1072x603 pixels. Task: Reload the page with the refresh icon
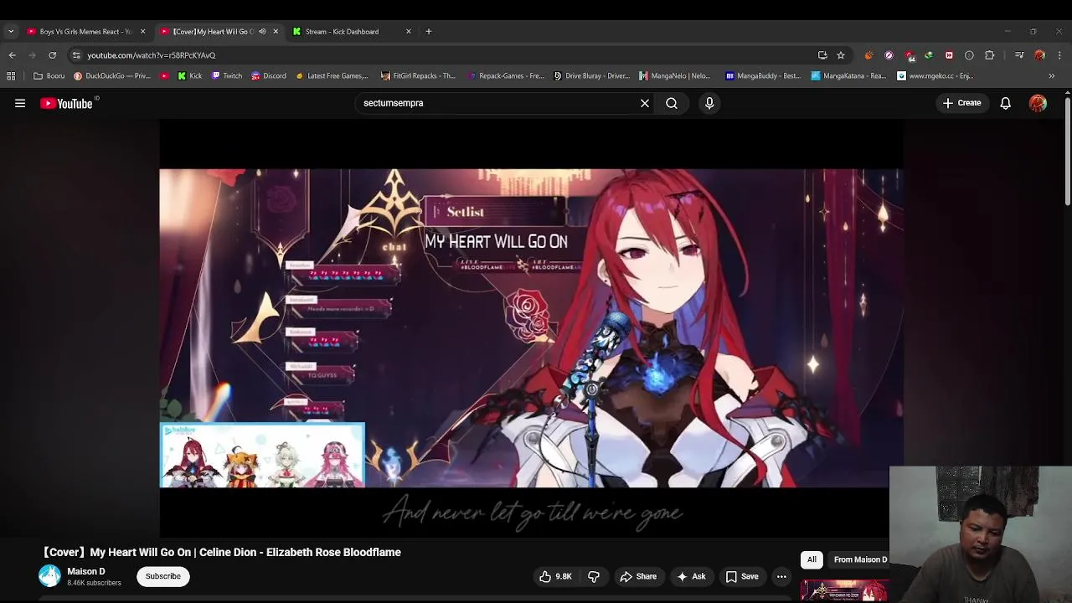(52, 55)
